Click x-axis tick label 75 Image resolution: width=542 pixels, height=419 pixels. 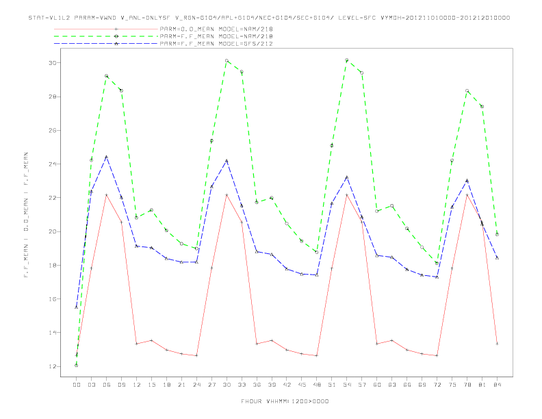tap(452, 385)
